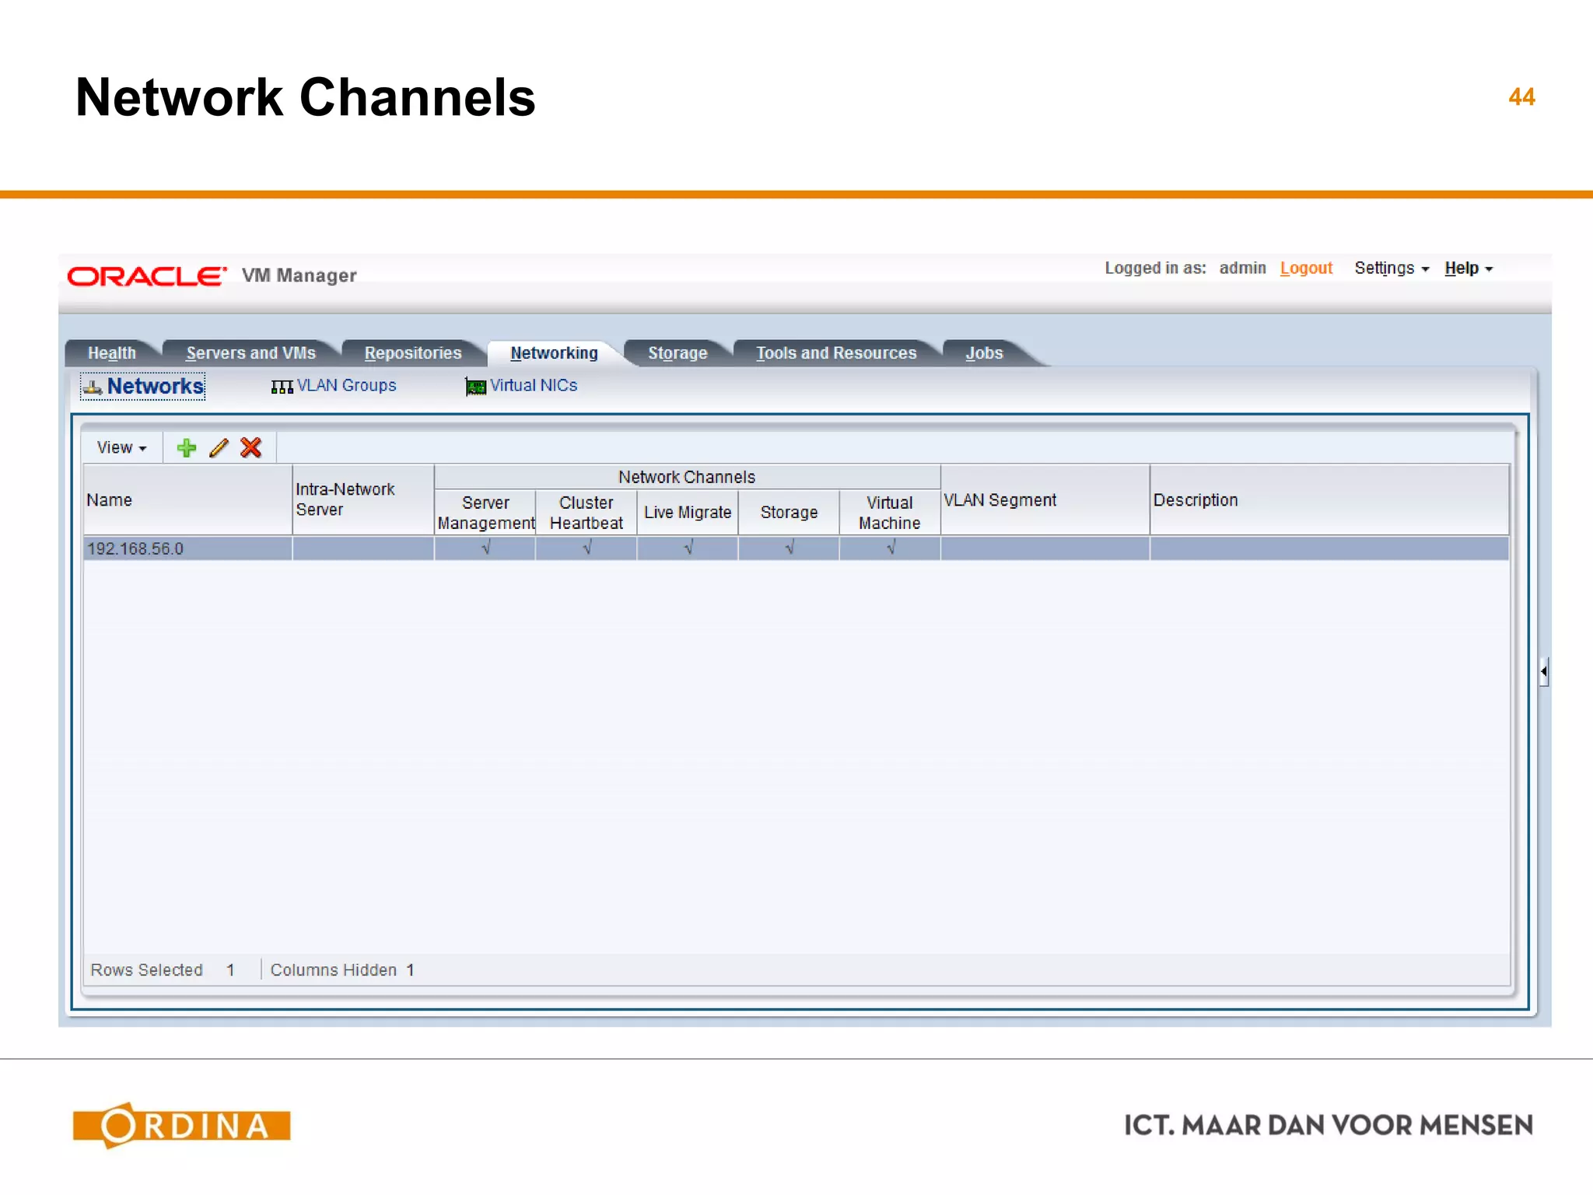1593x1195 pixels.
Task: Click the pencil edit network icon
Action: coord(219,448)
